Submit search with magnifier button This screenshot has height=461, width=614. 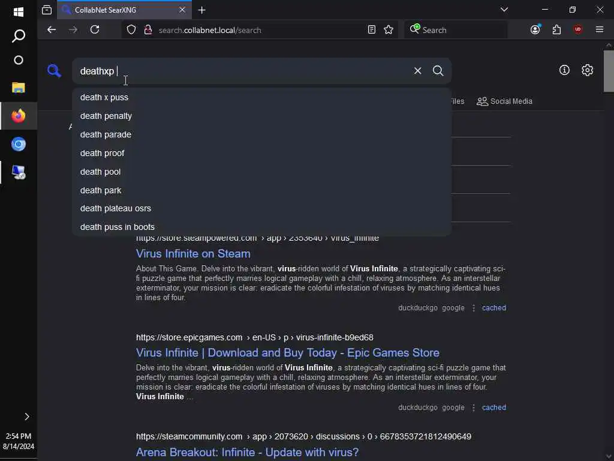pyautogui.click(x=438, y=71)
